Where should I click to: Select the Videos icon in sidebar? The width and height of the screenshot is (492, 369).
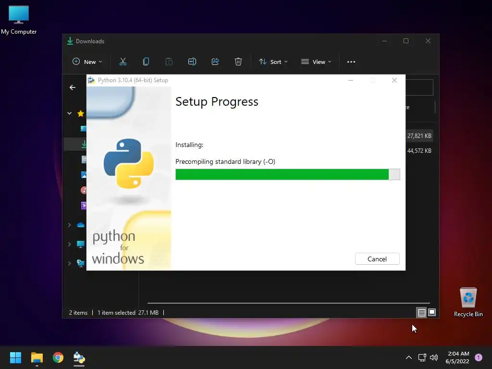coord(84,206)
